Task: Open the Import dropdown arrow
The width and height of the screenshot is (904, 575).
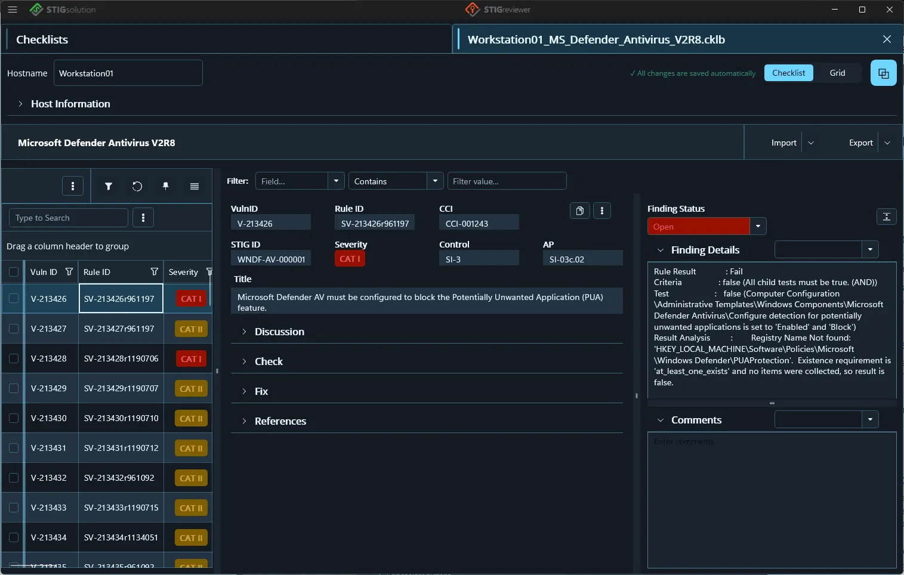Action: pyautogui.click(x=811, y=143)
